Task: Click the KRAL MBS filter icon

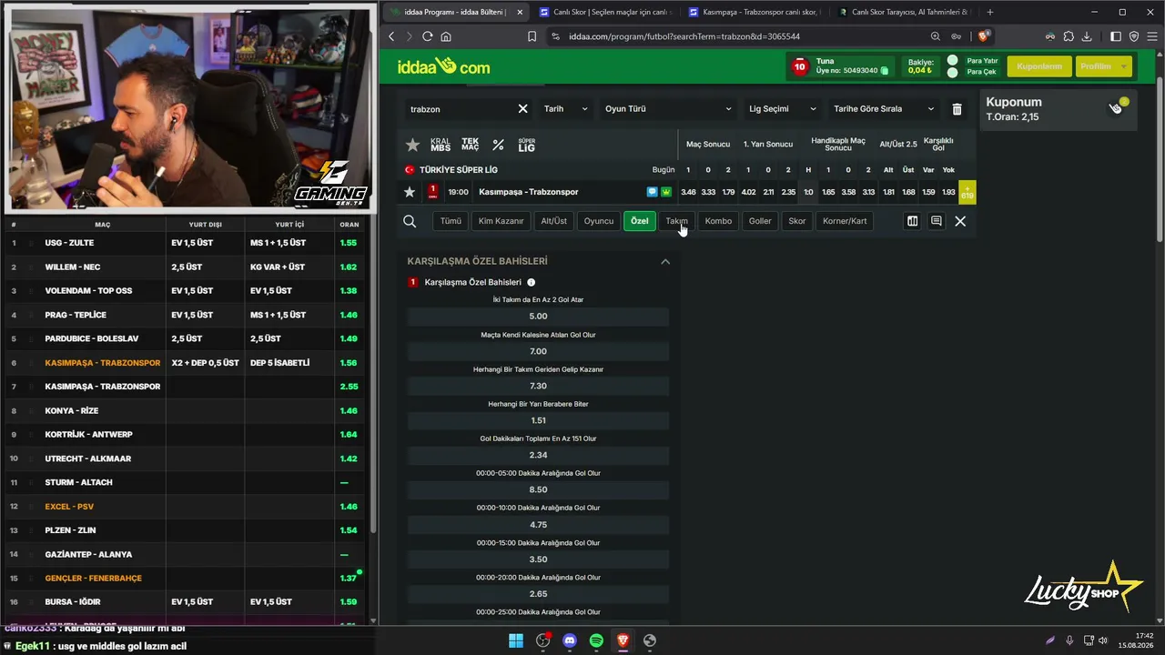Action: (441, 145)
